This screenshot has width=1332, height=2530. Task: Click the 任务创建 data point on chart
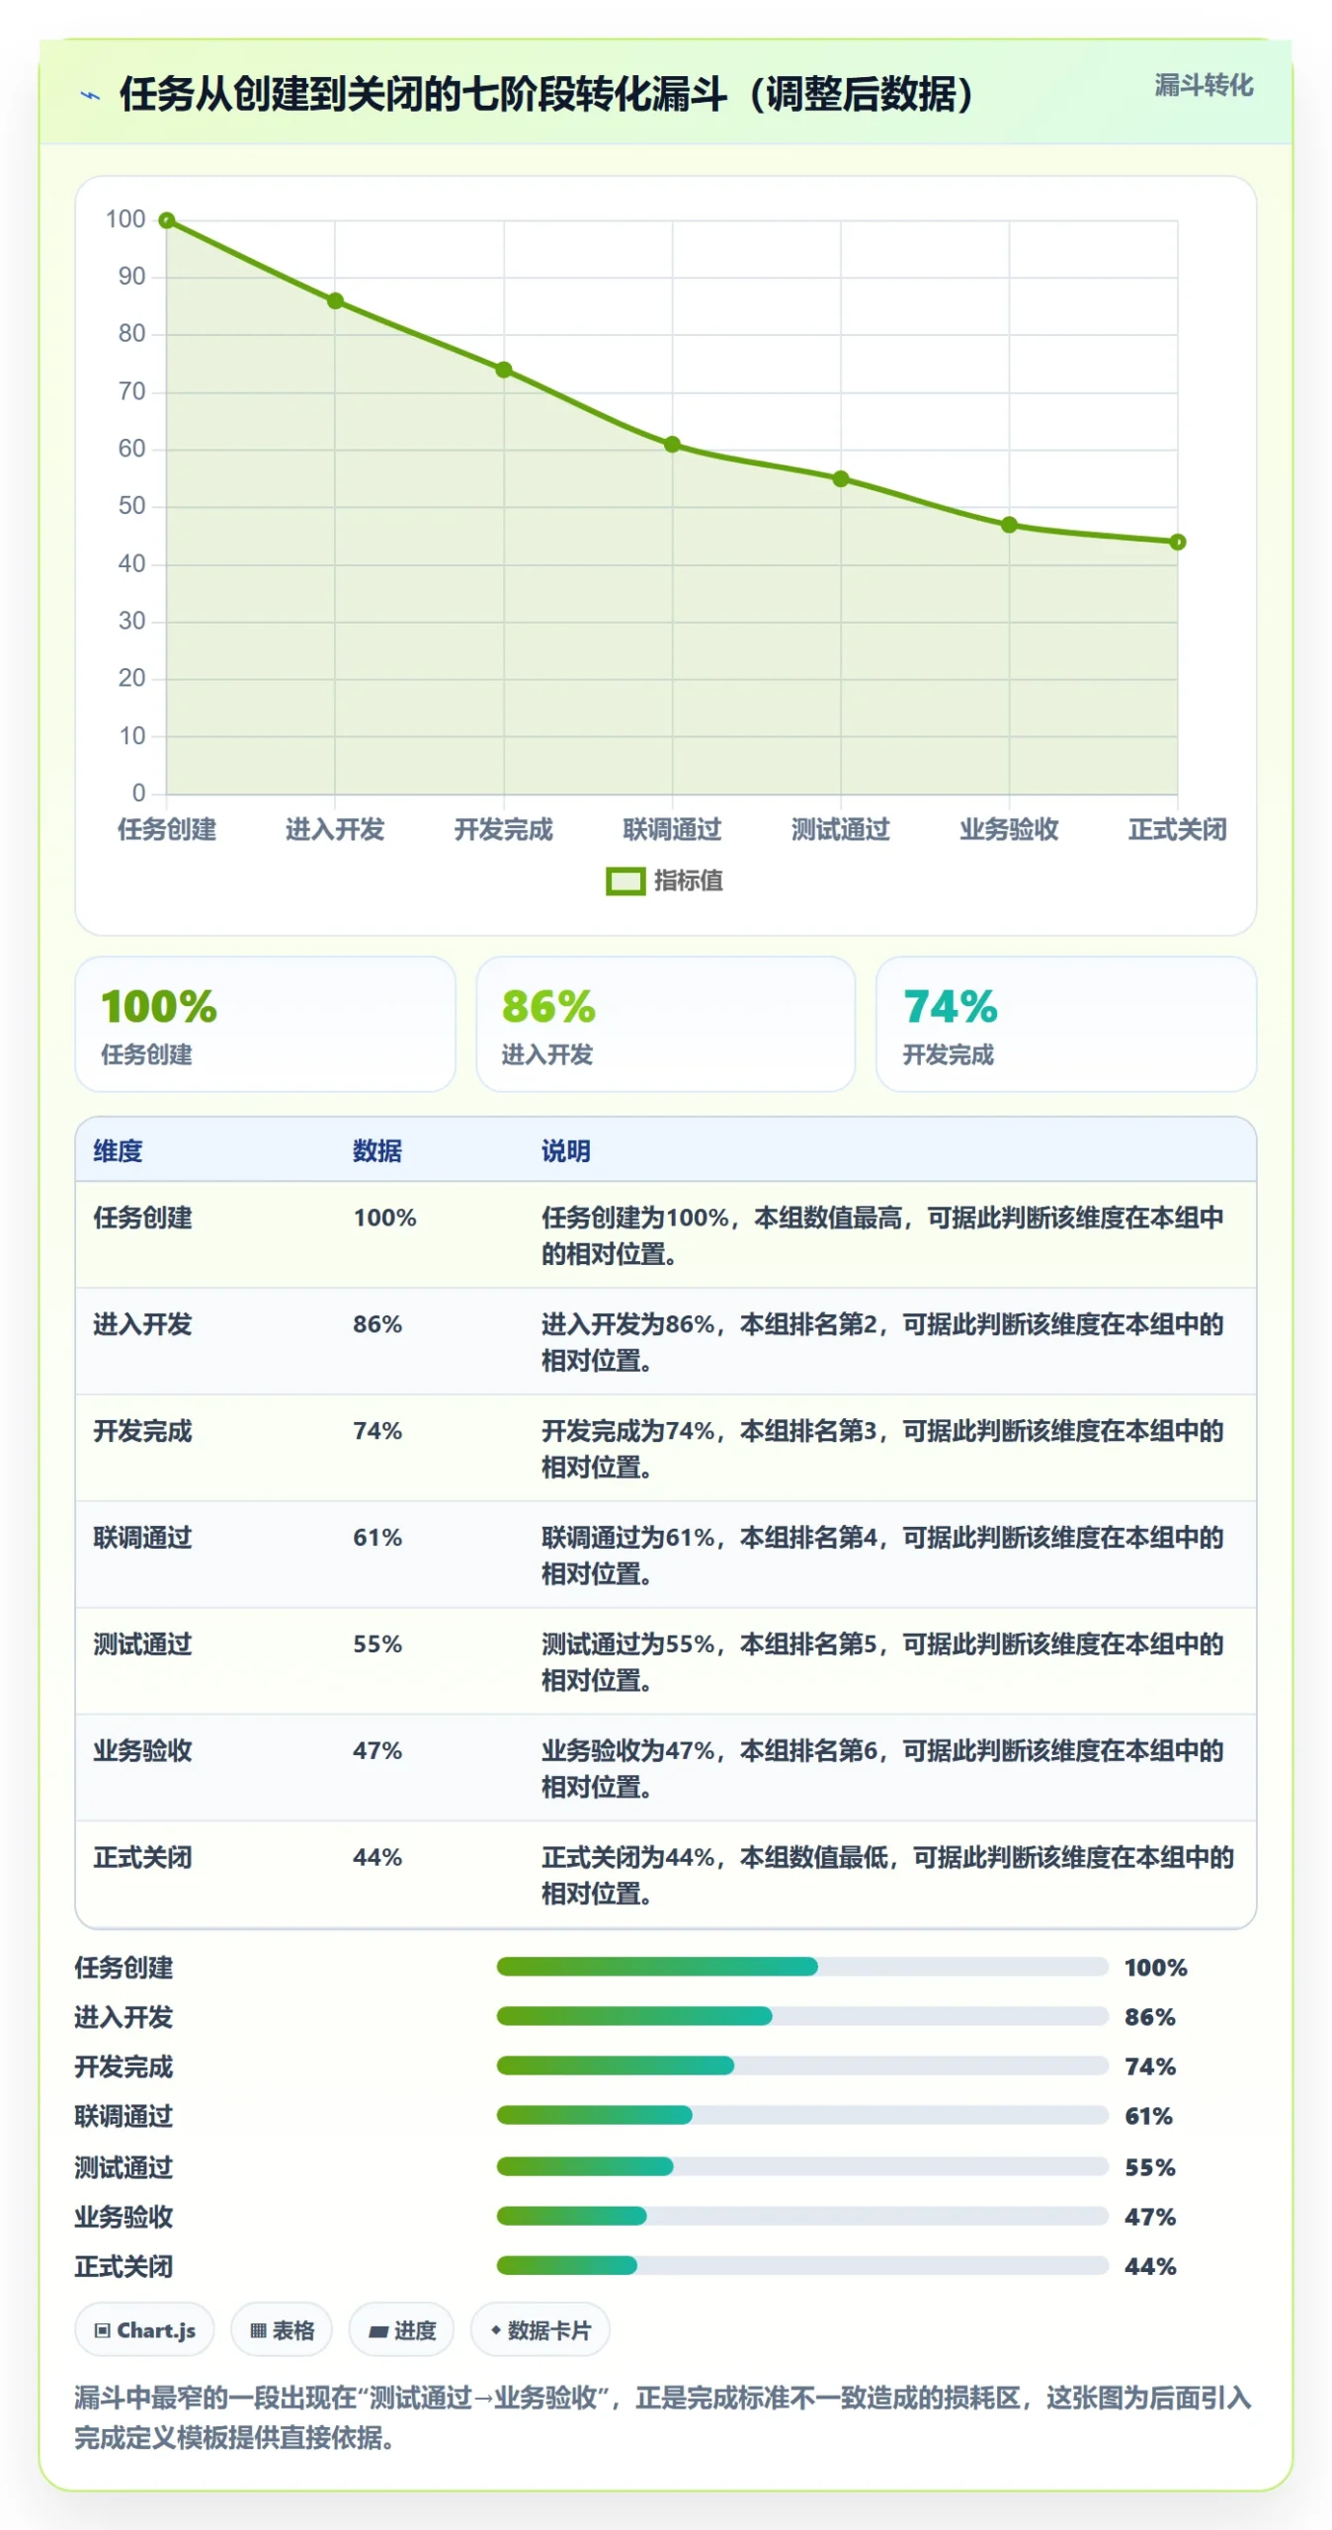click(x=167, y=220)
